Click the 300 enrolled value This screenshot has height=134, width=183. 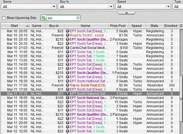[172, 85]
